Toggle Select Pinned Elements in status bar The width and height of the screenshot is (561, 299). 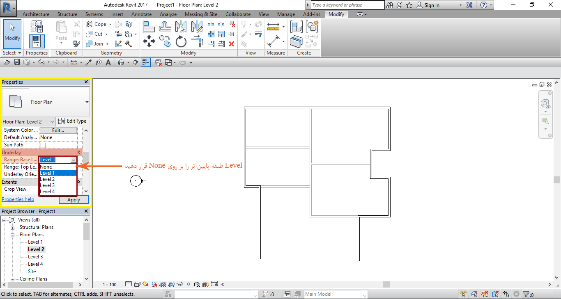485,294
